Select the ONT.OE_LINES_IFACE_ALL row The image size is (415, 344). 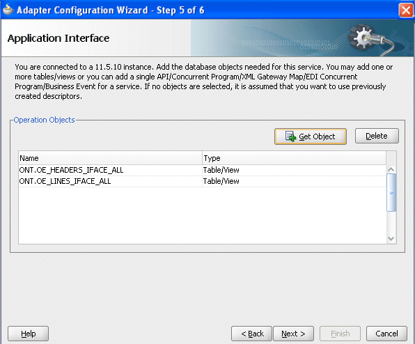202,181
